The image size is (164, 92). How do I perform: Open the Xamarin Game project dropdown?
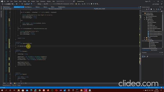(25, 9)
